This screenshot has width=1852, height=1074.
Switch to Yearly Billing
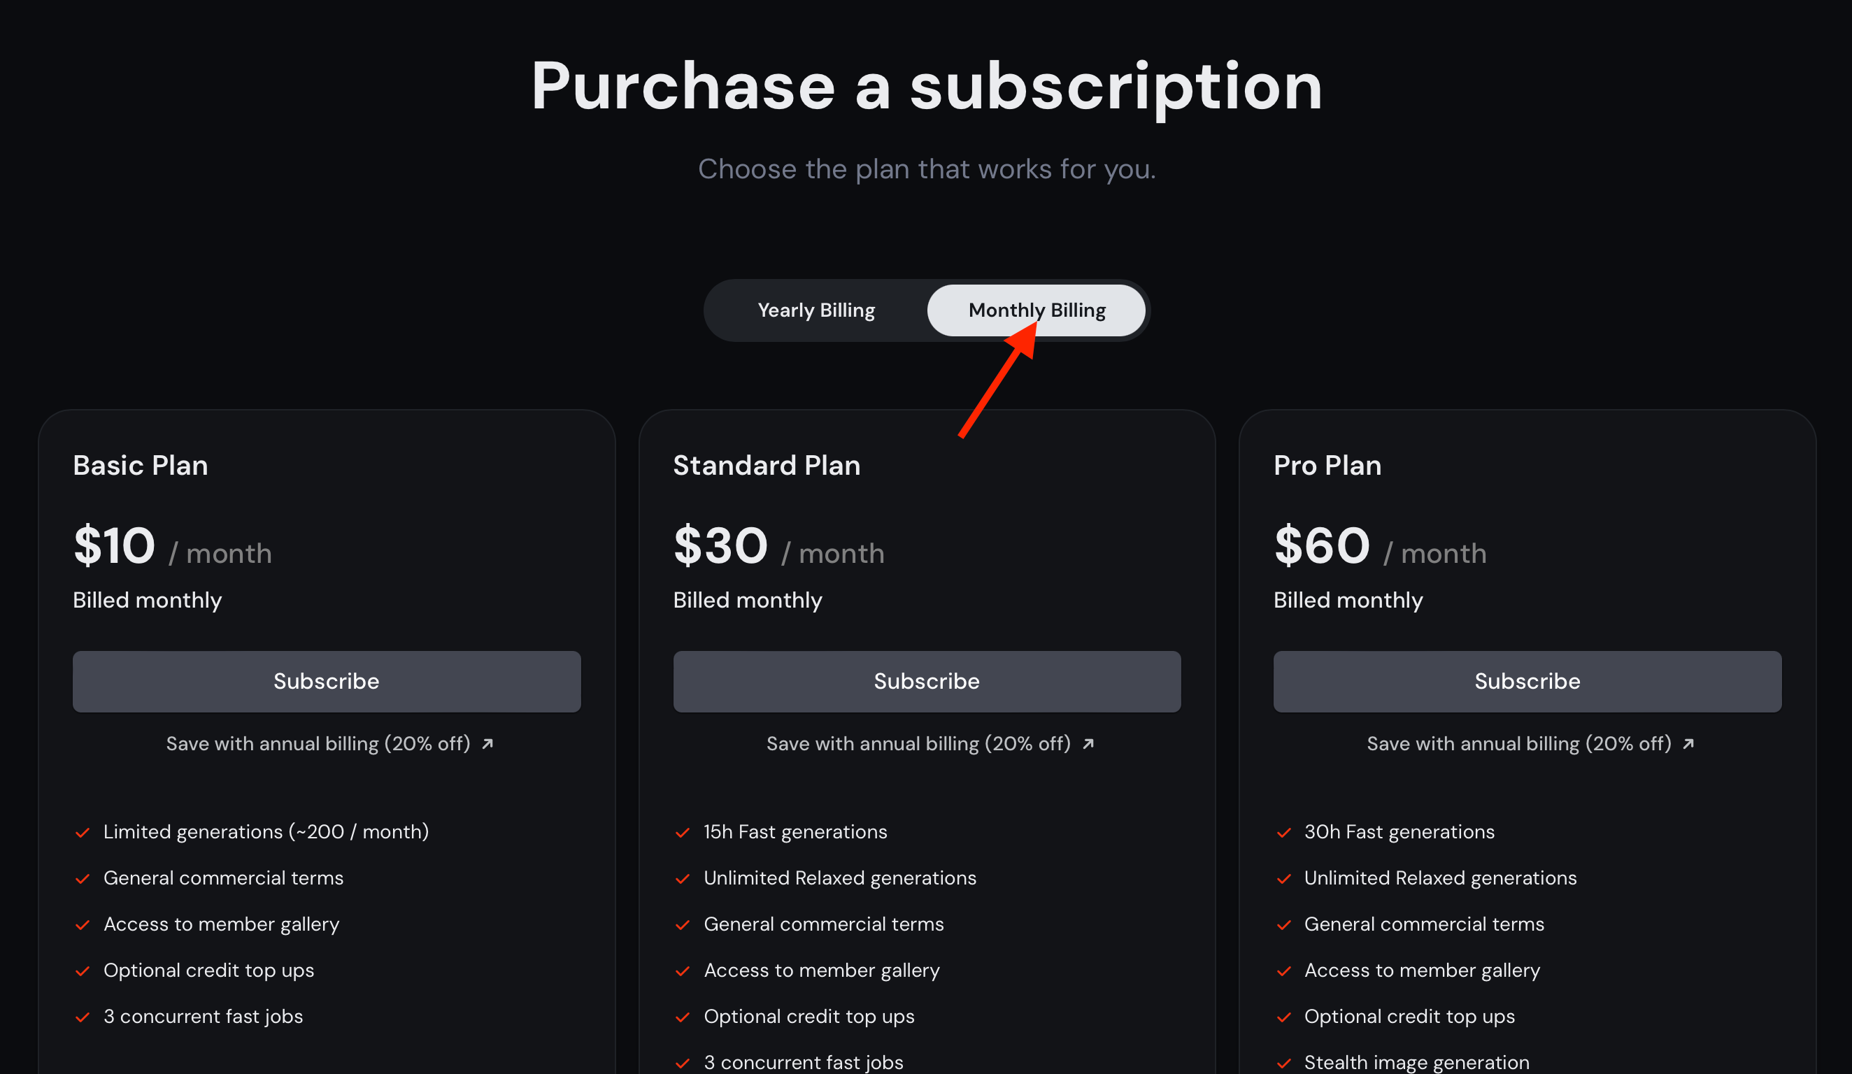click(815, 310)
